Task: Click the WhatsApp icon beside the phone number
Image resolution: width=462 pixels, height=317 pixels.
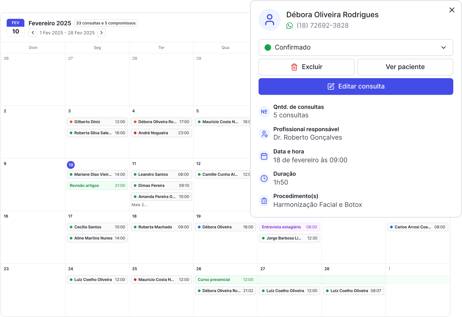Action: click(289, 26)
